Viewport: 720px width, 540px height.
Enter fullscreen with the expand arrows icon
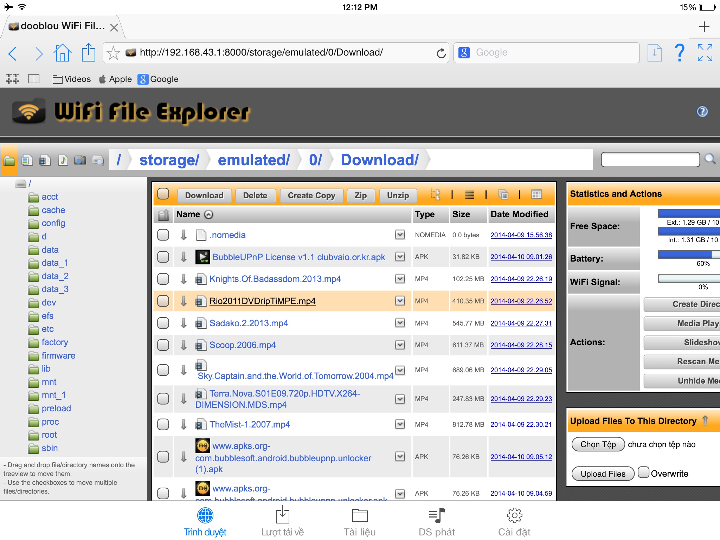pyautogui.click(x=705, y=53)
